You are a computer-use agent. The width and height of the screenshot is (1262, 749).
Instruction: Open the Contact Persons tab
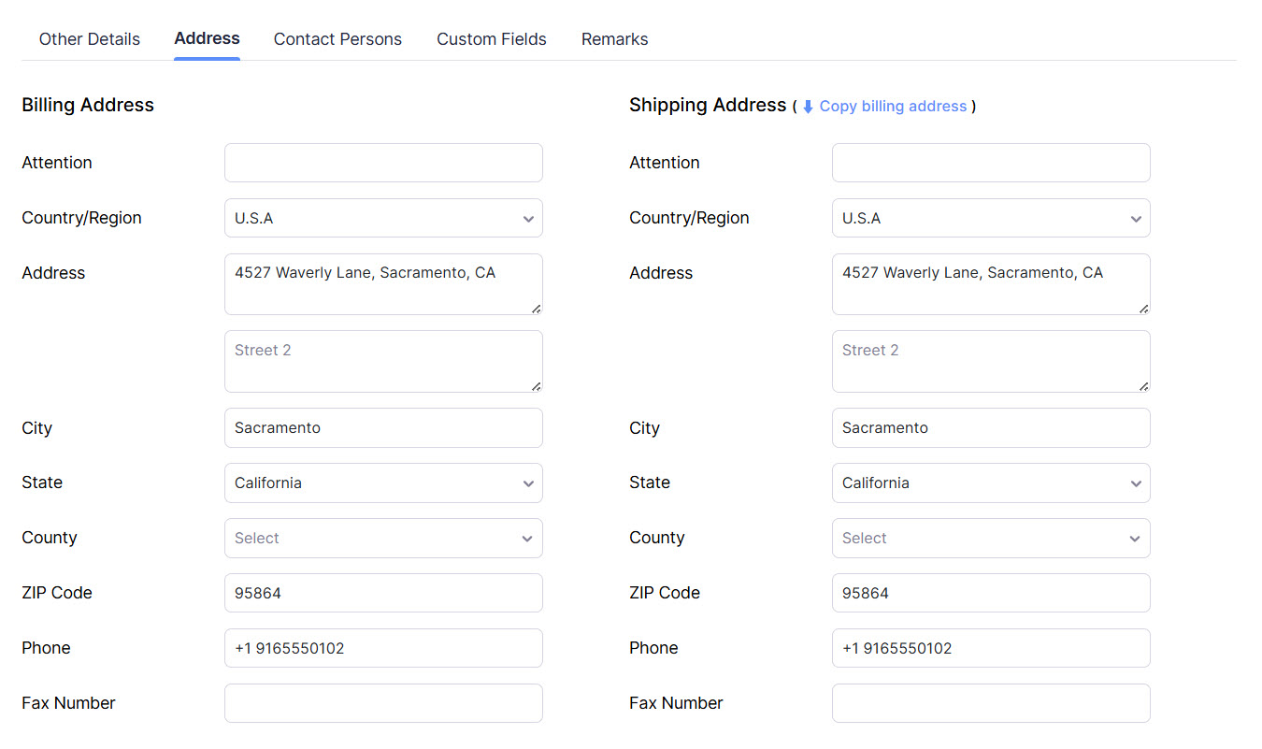(x=337, y=39)
